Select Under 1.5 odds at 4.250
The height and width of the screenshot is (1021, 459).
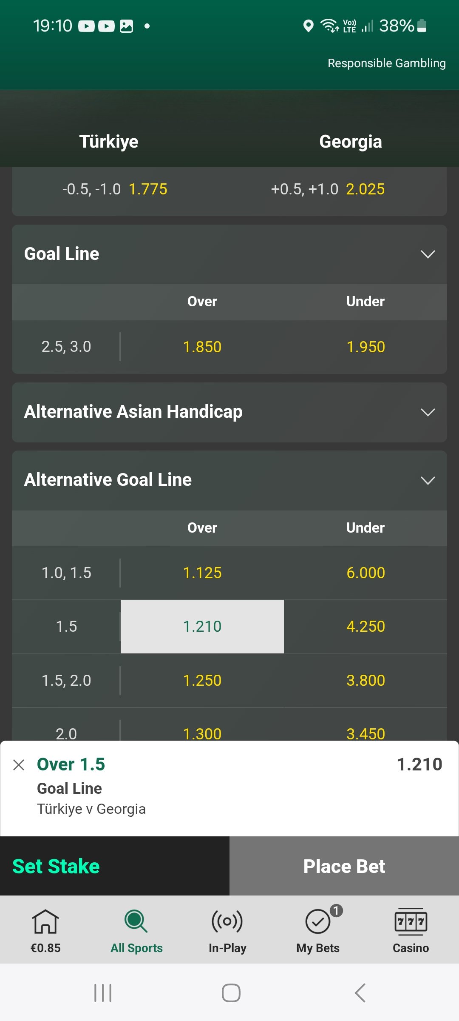tap(365, 627)
